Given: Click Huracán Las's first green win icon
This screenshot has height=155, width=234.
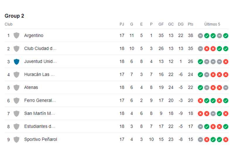Looking at the screenshot, I should tap(200, 75).
